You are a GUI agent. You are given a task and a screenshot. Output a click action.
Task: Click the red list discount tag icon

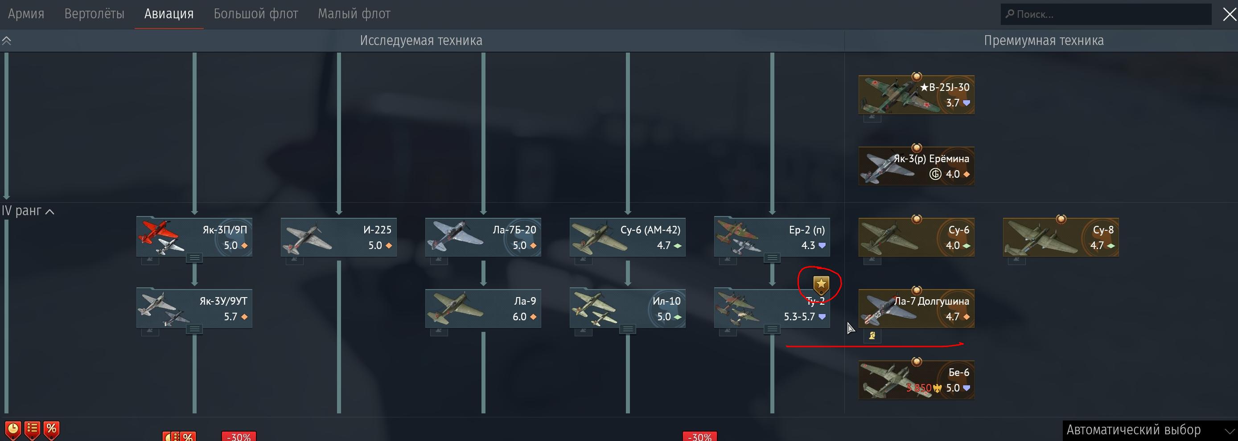(x=32, y=430)
